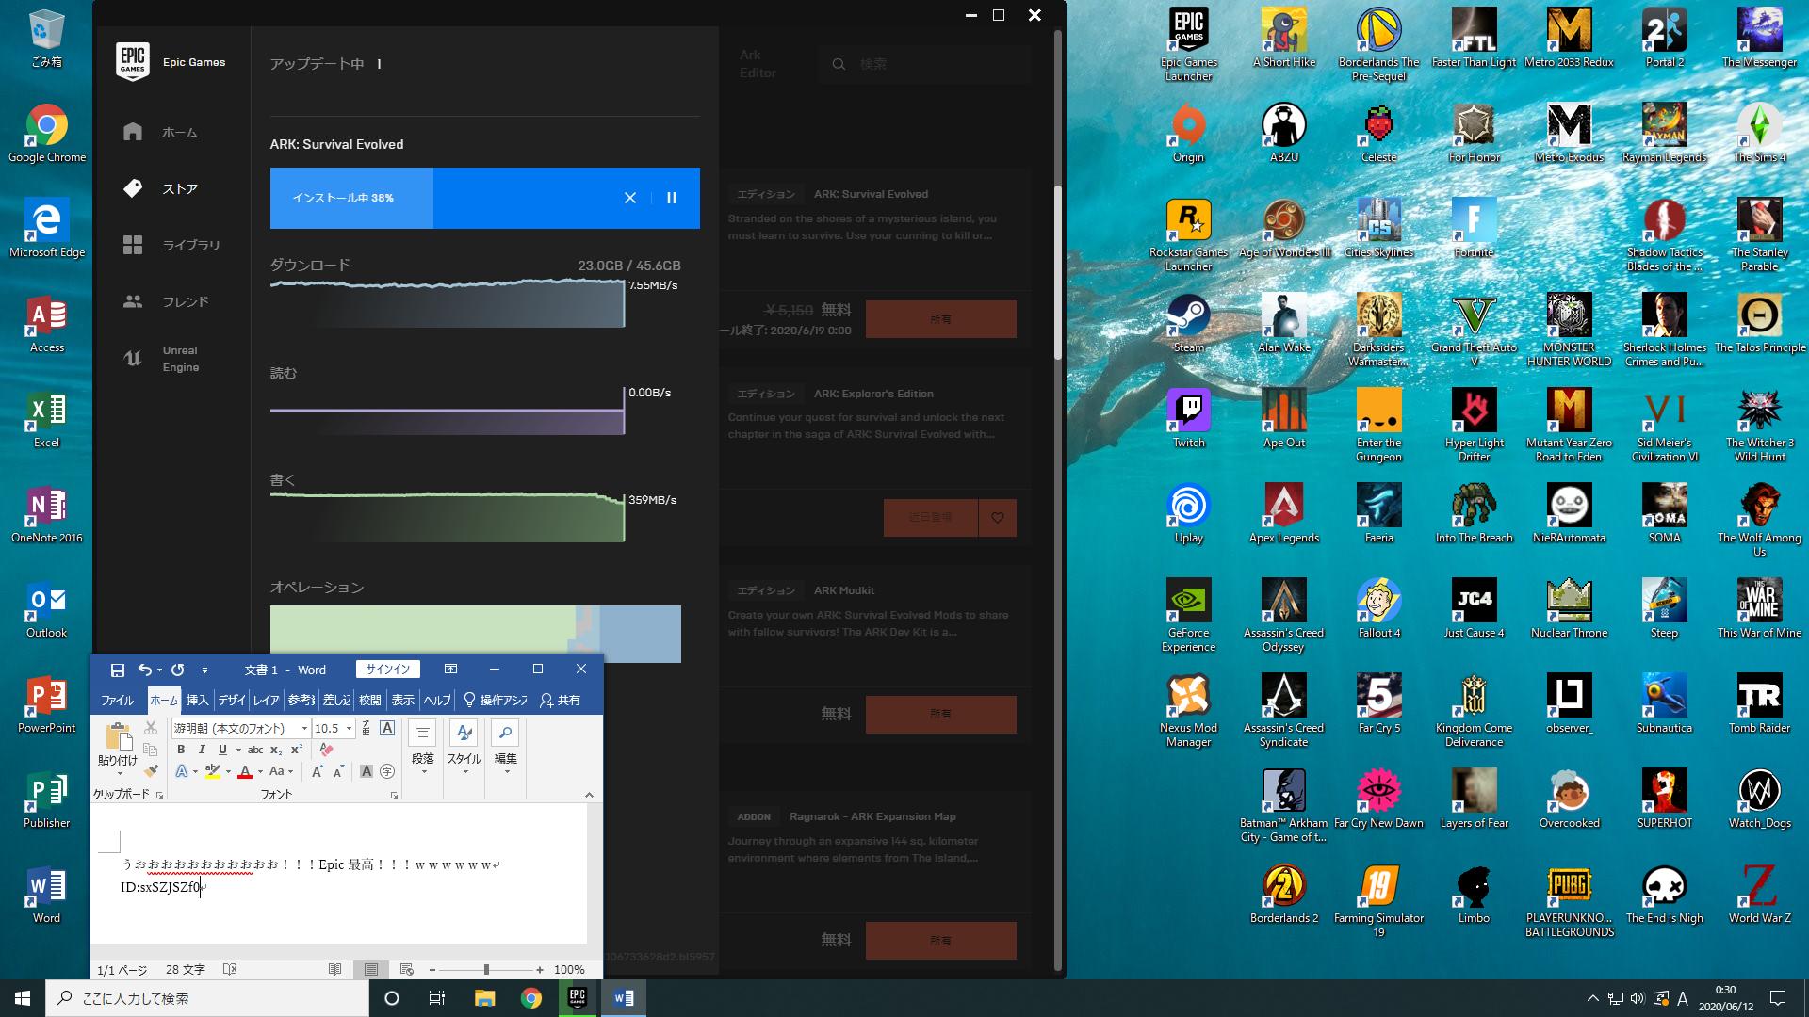Viewport: 1809px width, 1017px height.
Task: Expand the font color dropdown arrow
Action: coord(261,772)
